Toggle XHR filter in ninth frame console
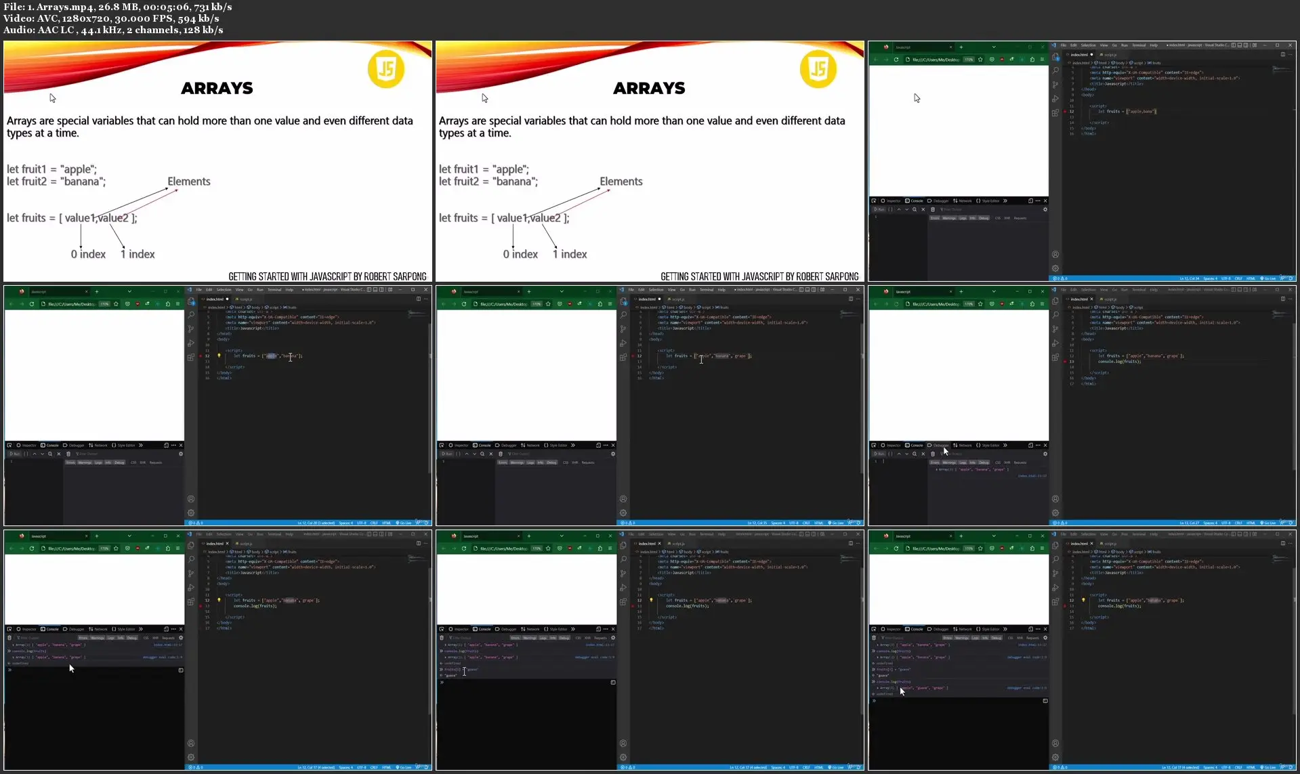The width and height of the screenshot is (1300, 774). pyautogui.click(x=1020, y=638)
